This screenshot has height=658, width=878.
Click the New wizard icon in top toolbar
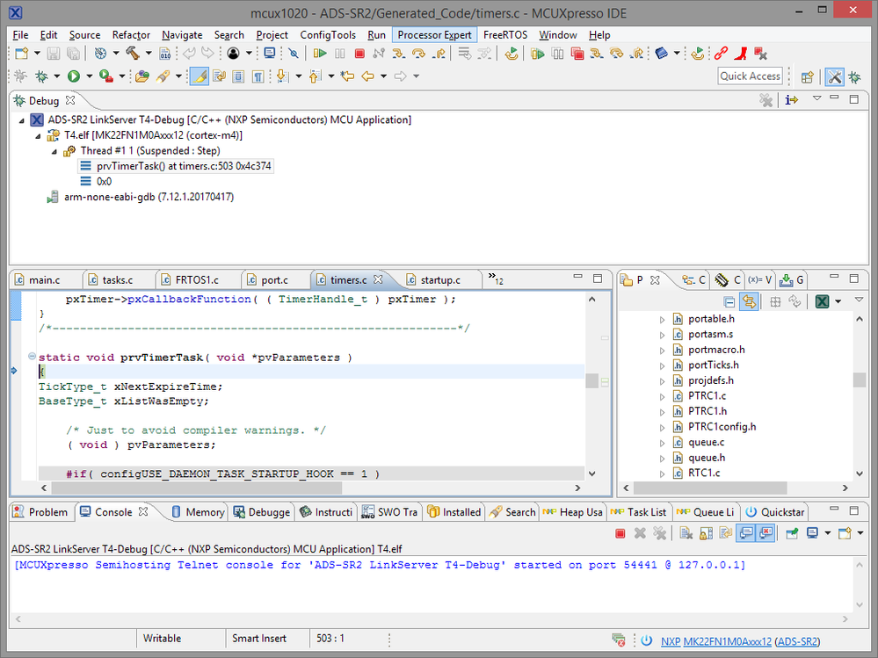(x=21, y=54)
